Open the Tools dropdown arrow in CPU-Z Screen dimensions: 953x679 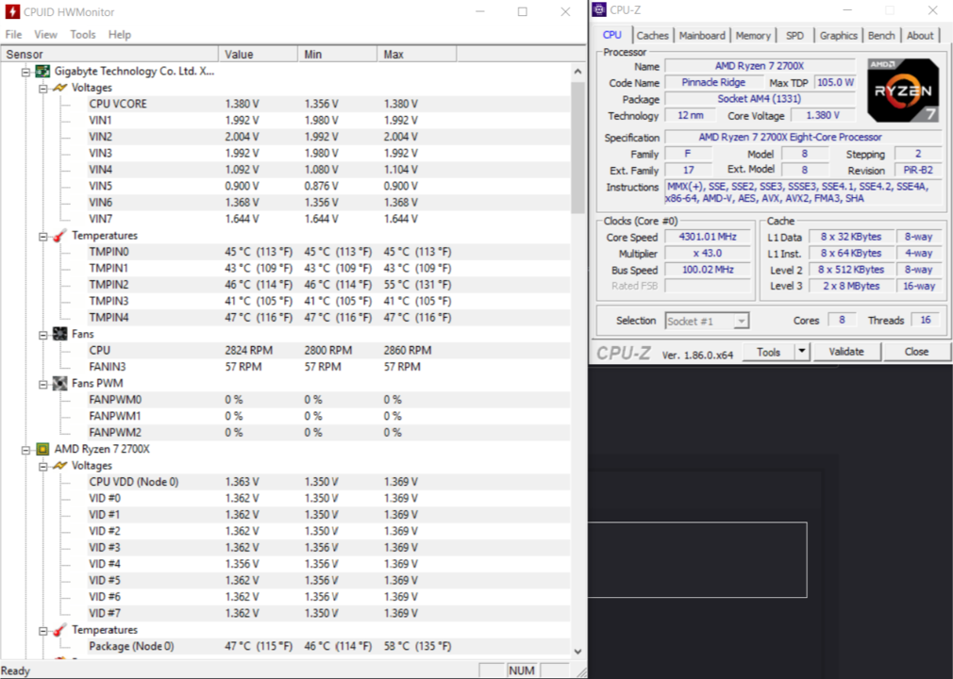(x=802, y=351)
